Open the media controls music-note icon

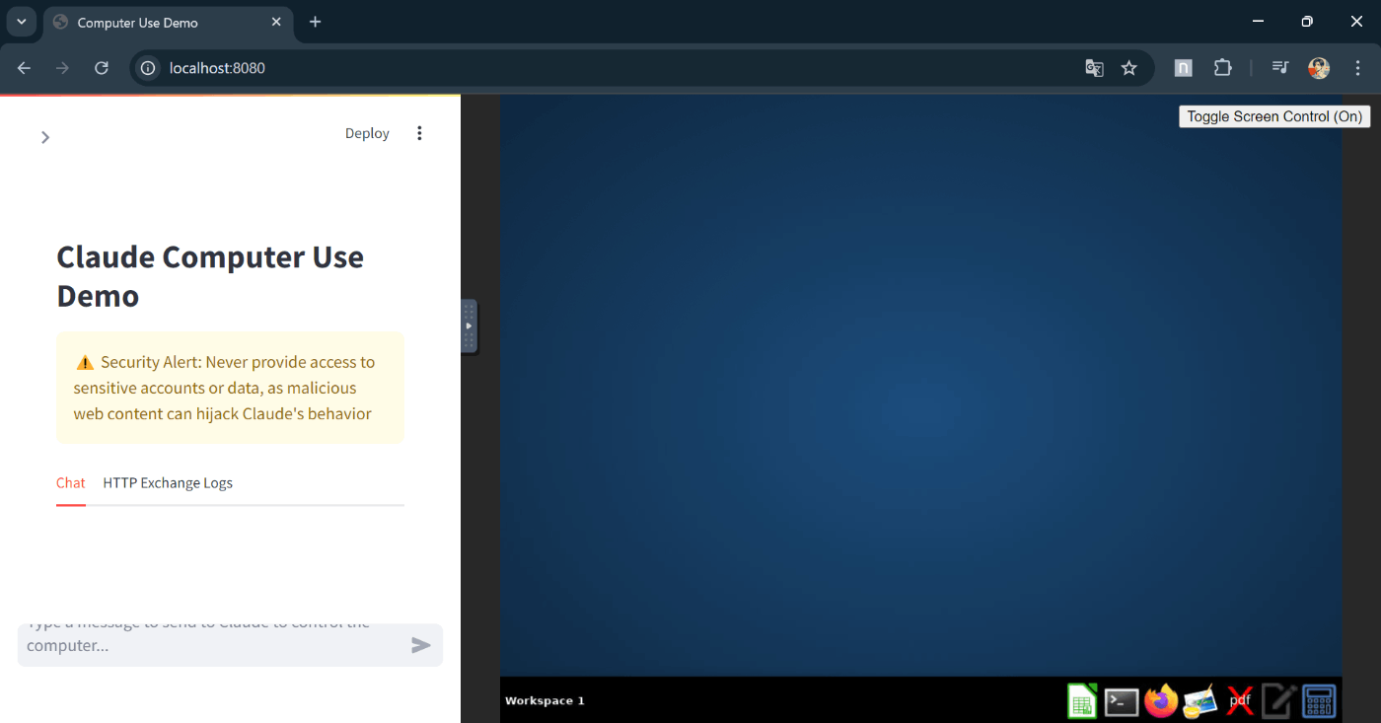click(x=1280, y=68)
